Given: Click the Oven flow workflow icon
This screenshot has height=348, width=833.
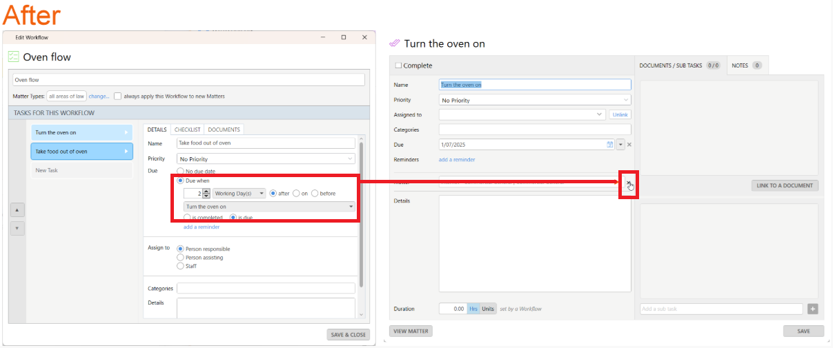Looking at the screenshot, I should 13,57.
